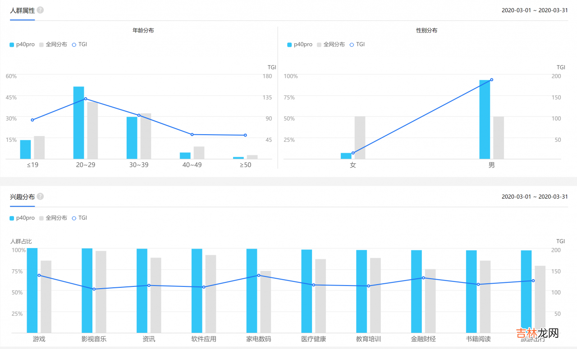The height and width of the screenshot is (349, 577).
Task: Click the 性别分布 chart title
Action: click(x=426, y=31)
